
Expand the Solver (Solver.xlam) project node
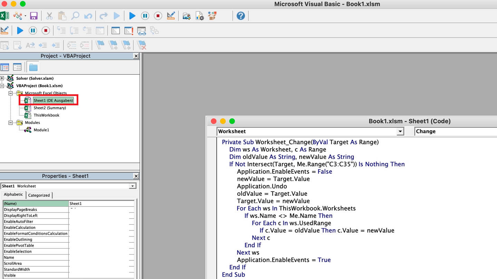point(2,78)
